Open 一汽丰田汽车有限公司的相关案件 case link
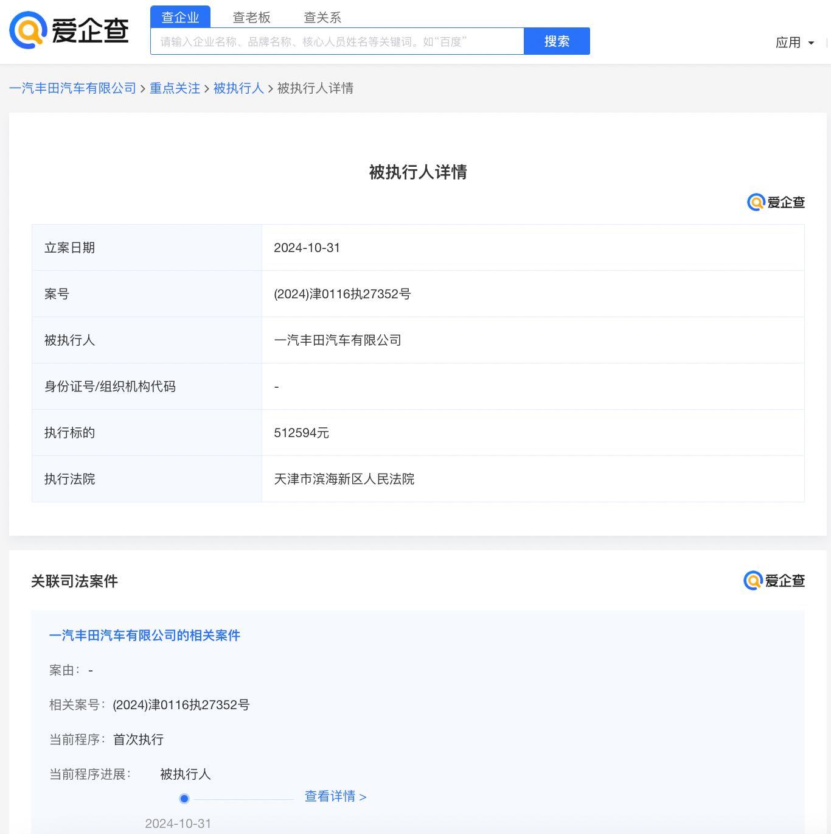831x834 pixels. pos(145,635)
